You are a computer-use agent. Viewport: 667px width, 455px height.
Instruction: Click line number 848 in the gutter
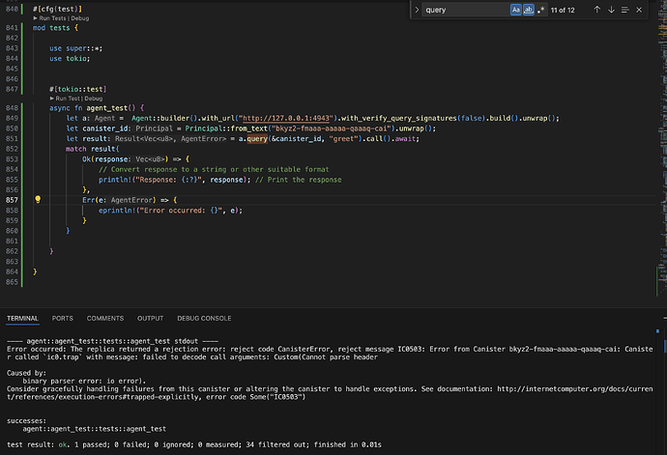pos(12,108)
